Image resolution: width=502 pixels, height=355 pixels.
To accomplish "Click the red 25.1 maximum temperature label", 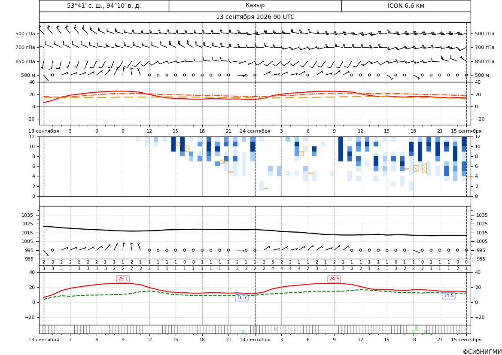I will coord(123,279).
